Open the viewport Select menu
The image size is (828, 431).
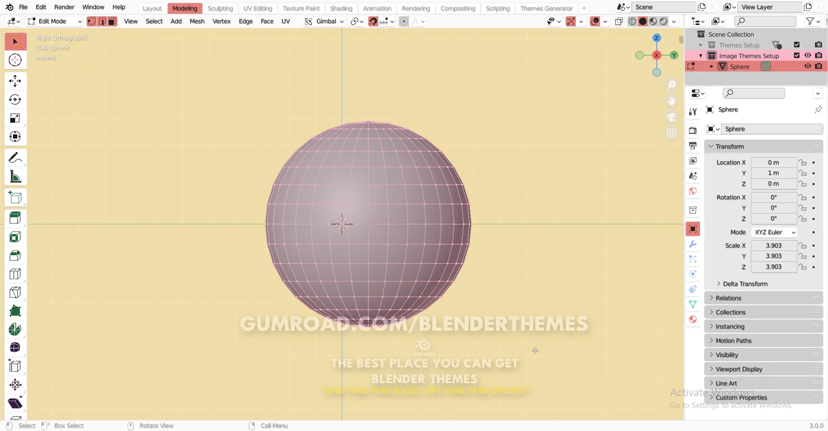pos(154,21)
